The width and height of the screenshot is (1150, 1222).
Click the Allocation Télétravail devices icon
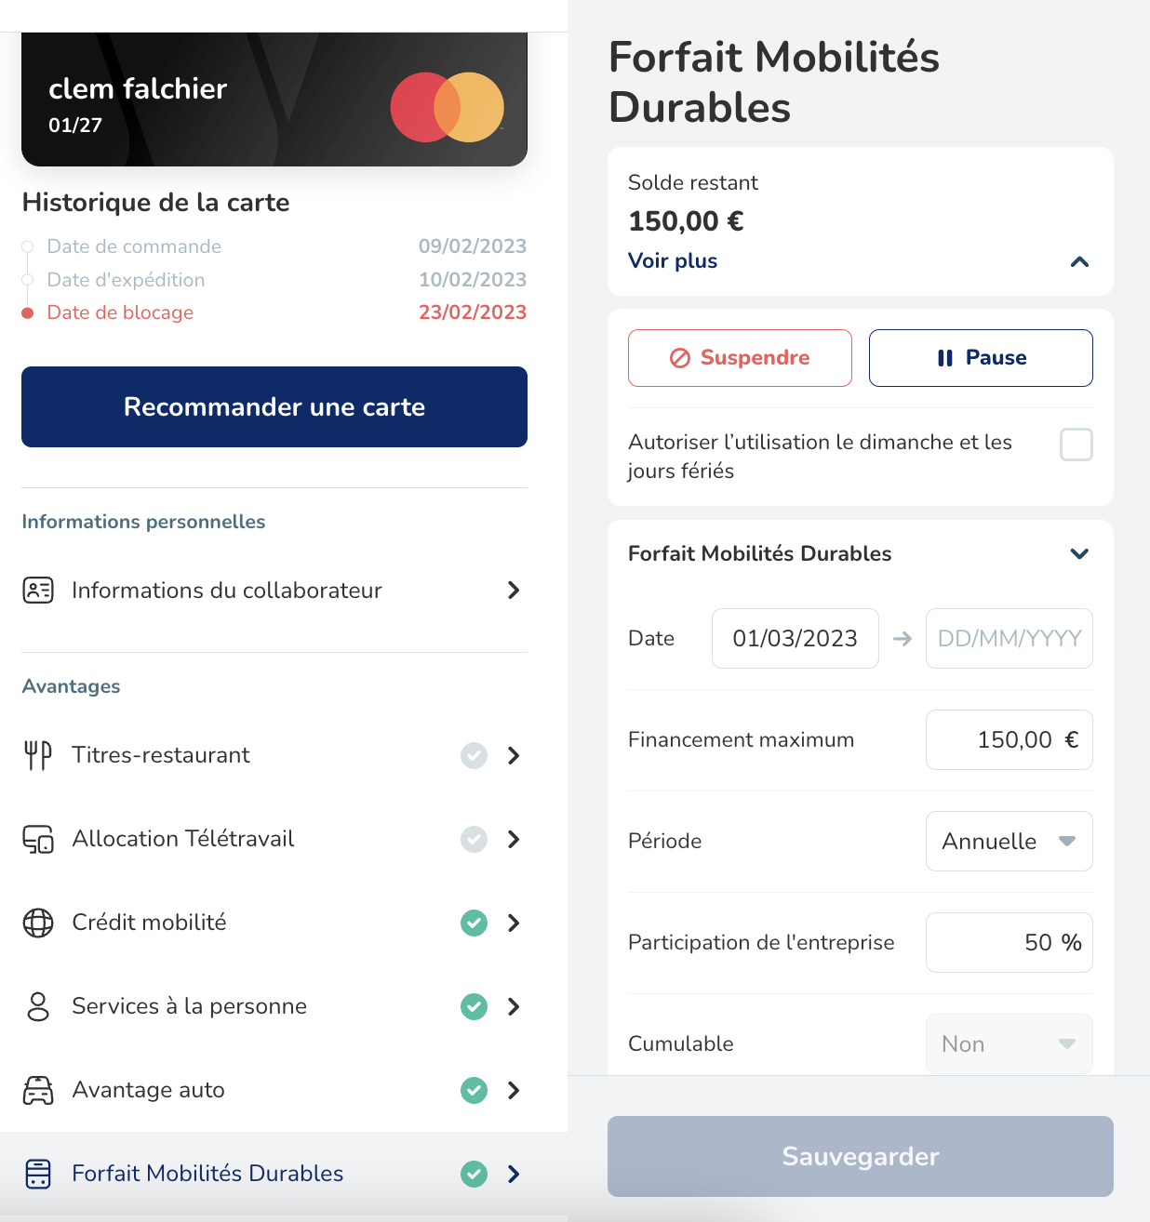pos(38,839)
